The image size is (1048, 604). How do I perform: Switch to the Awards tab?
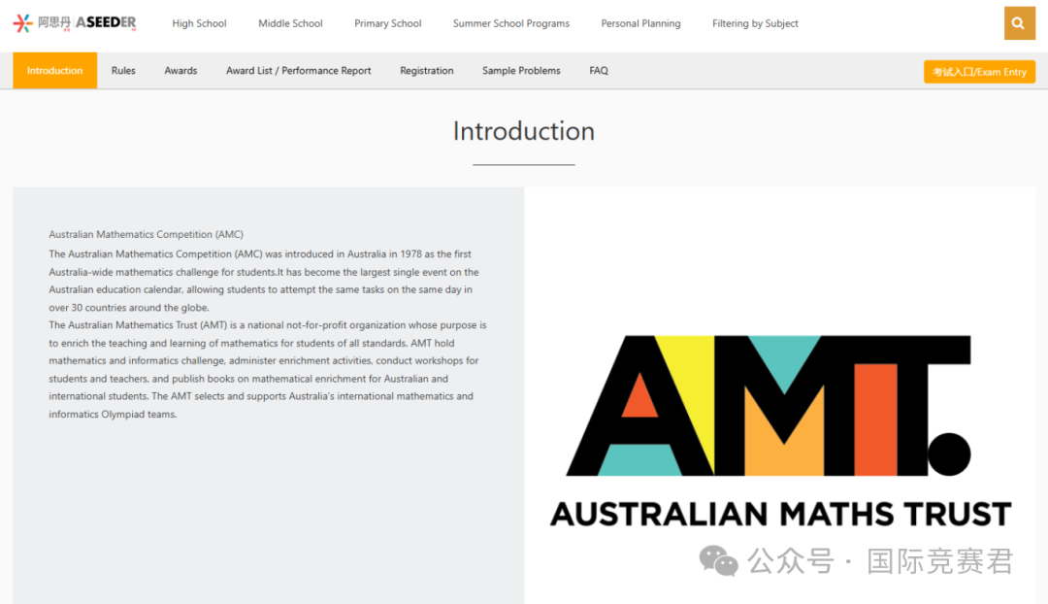[x=180, y=70]
